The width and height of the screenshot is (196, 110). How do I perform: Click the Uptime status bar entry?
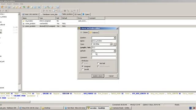[x=152, y=105]
